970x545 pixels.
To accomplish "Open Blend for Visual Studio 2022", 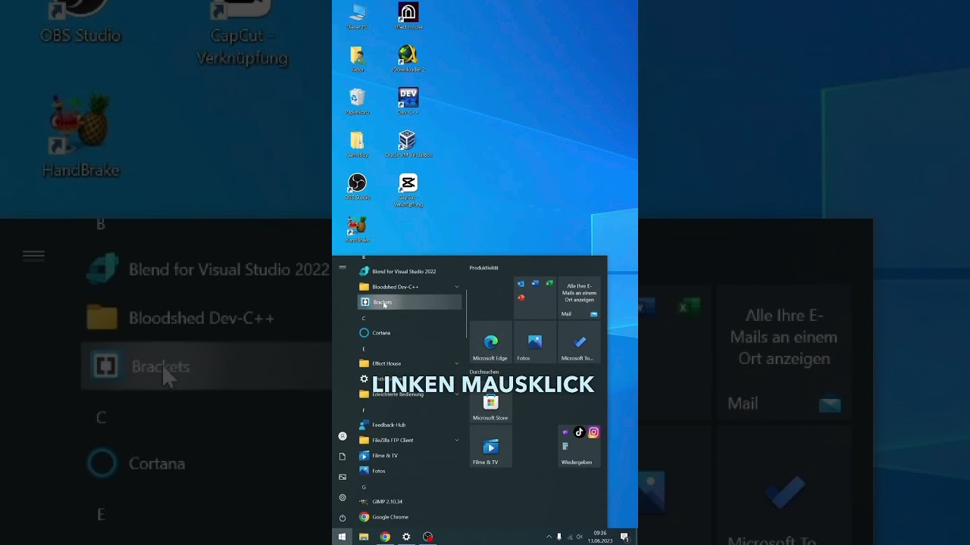I will tap(409, 271).
